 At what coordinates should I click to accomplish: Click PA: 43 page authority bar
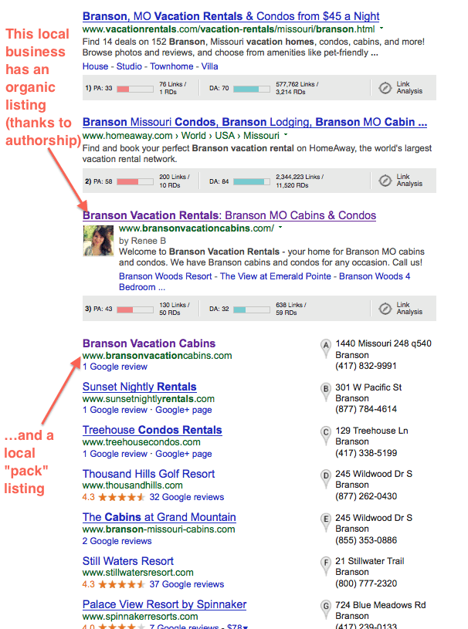click(x=135, y=309)
